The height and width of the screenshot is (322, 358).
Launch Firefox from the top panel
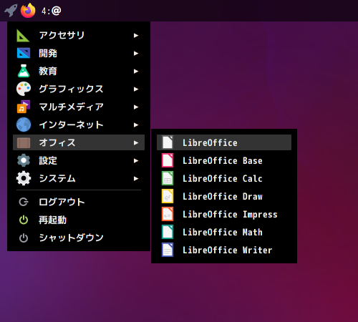[28, 11]
